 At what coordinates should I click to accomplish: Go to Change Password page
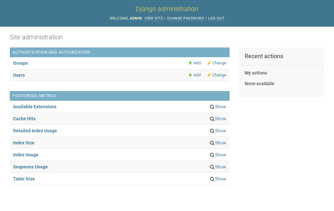pyautogui.click(x=185, y=18)
